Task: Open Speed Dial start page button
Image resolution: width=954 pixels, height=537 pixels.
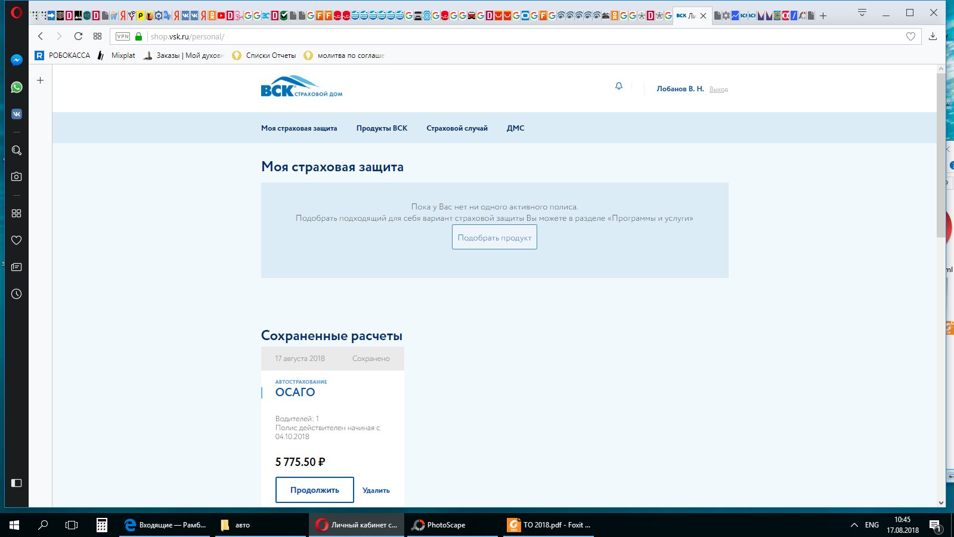Action: tap(98, 36)
